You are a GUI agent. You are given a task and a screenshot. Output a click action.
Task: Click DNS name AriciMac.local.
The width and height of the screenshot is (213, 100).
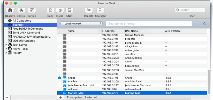[133, 81]
